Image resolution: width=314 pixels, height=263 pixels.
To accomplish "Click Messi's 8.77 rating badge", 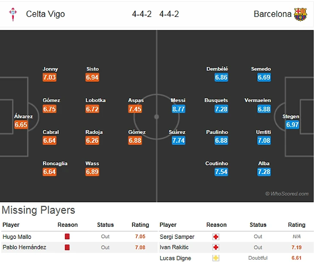I will [178, 109].
